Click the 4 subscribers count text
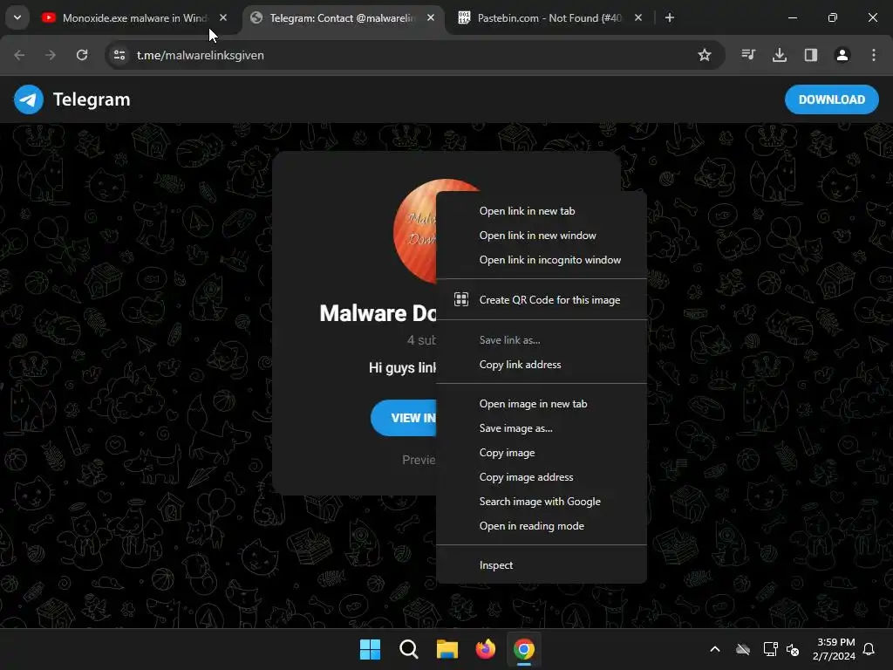 (421, 340)
